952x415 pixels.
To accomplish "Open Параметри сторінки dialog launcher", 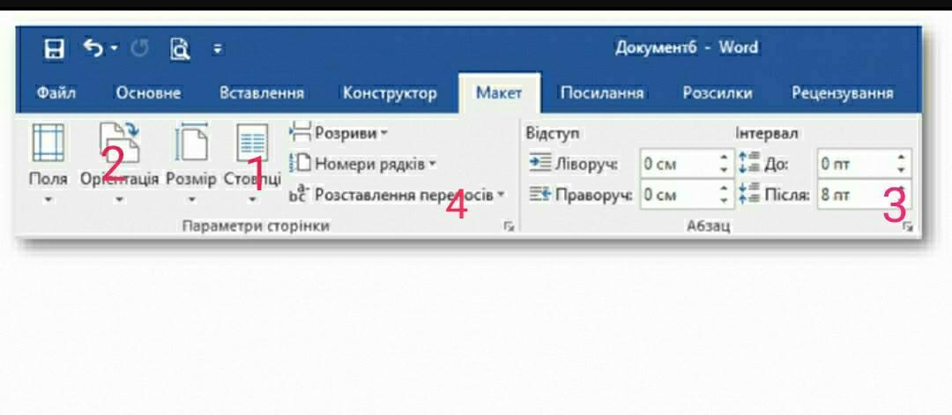I will tap(508, 227).
